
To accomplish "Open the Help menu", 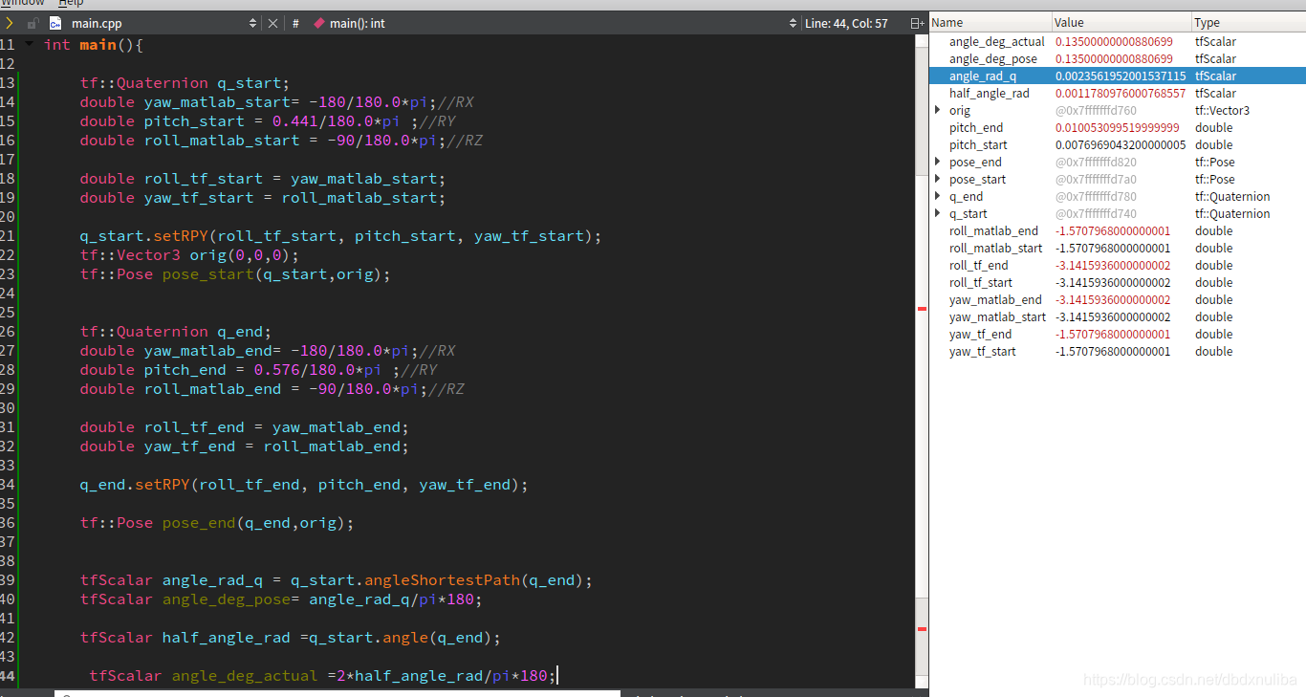I will coord(71,3).
